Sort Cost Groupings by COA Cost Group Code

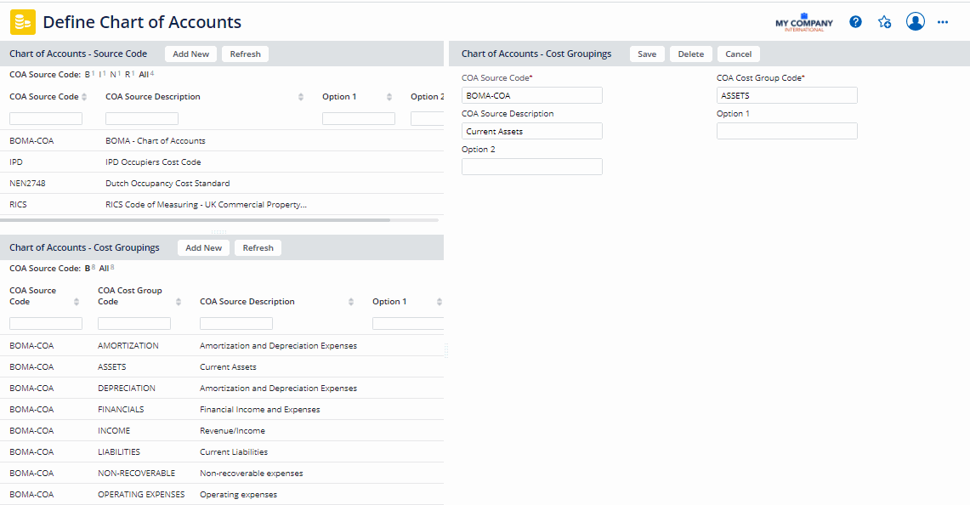click(x=179, y=302)
